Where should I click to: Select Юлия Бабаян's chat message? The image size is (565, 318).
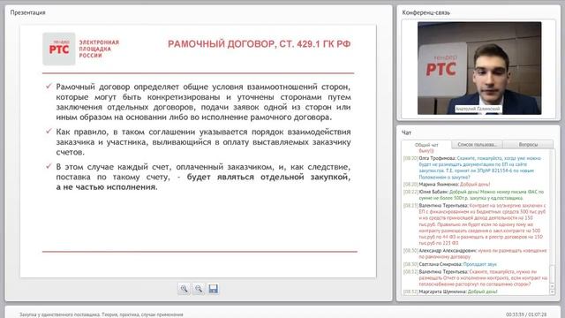coord(473,194)
